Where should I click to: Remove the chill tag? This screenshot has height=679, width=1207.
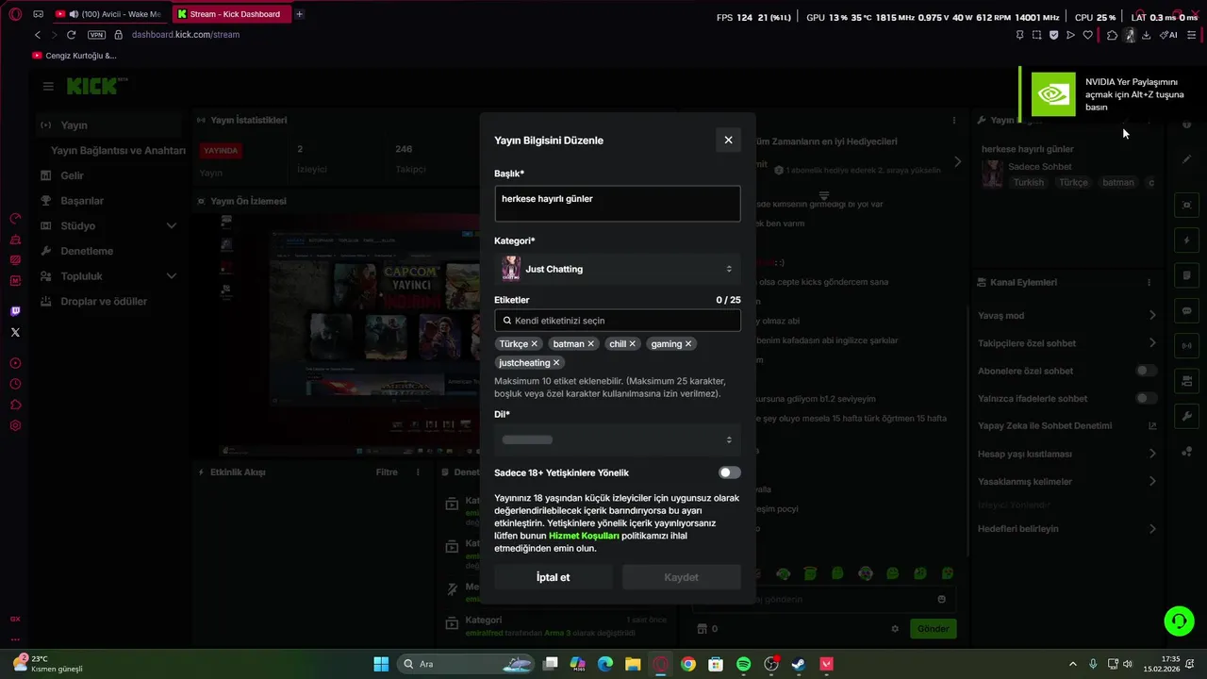633,344
